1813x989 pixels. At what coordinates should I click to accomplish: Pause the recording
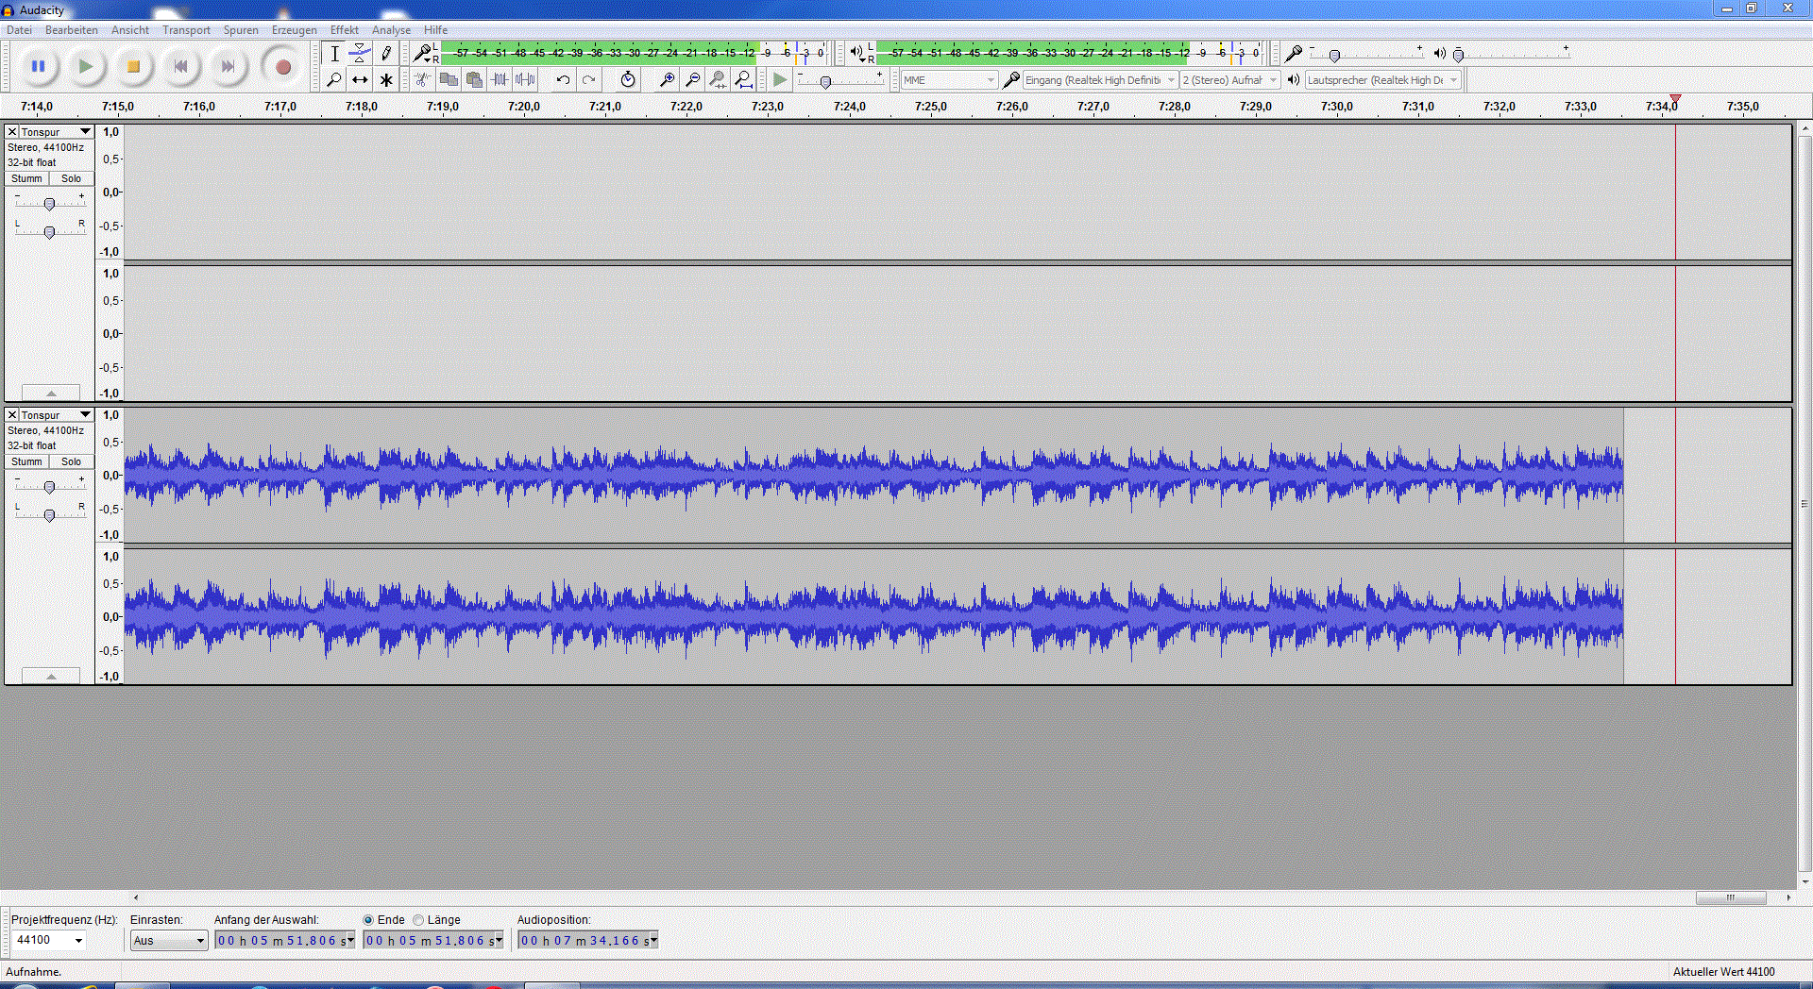(38, 66)
